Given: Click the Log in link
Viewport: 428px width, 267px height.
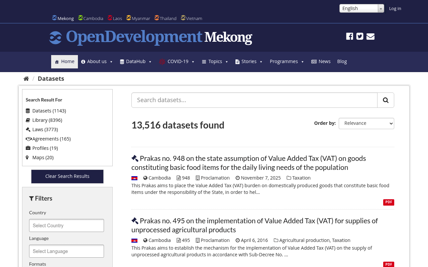Looking at the screenshot, I should pos(395,8).
